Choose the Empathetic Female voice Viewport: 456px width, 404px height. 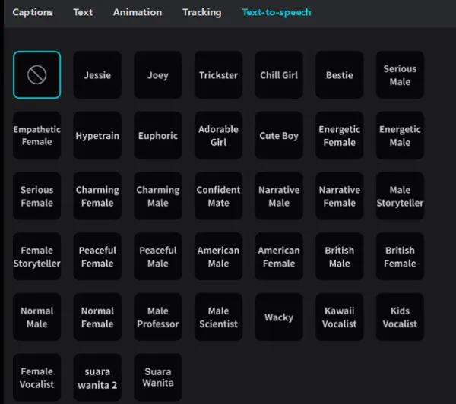[x=37, y=135]
